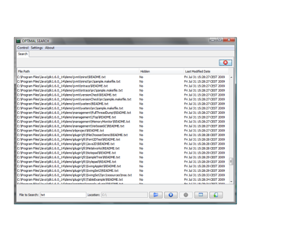Sort by Hidden column header

pos(161,71)
